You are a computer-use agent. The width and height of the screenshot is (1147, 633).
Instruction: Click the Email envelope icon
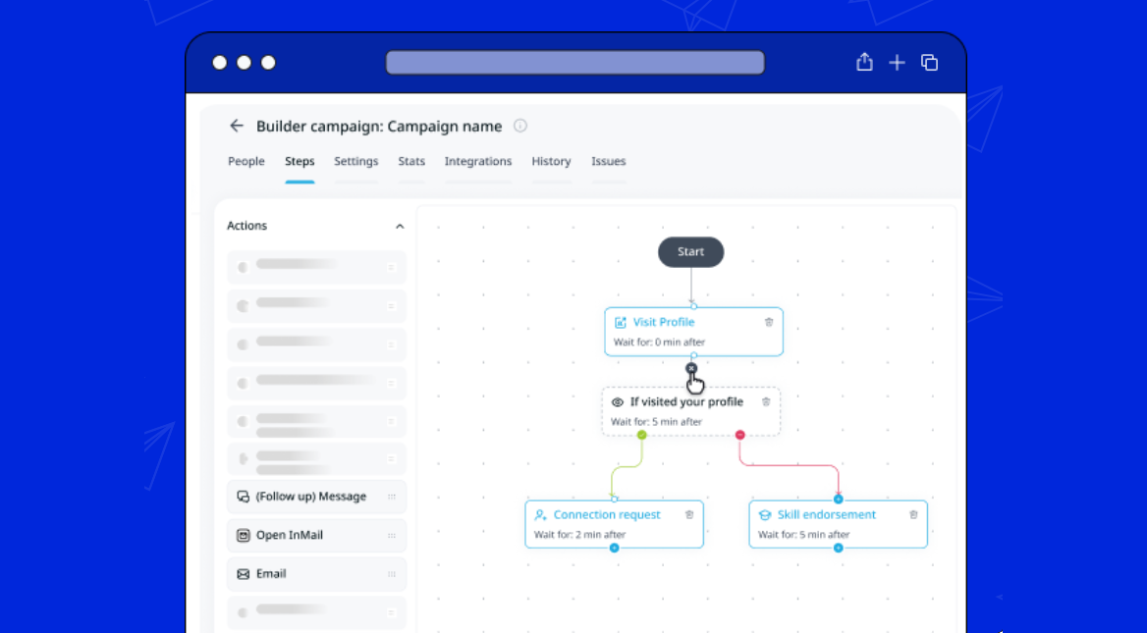tap(243, 574)
